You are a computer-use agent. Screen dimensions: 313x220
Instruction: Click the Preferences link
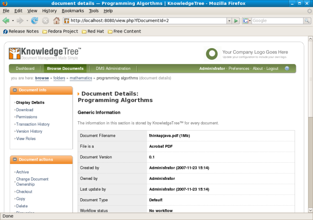coord(239,69)
